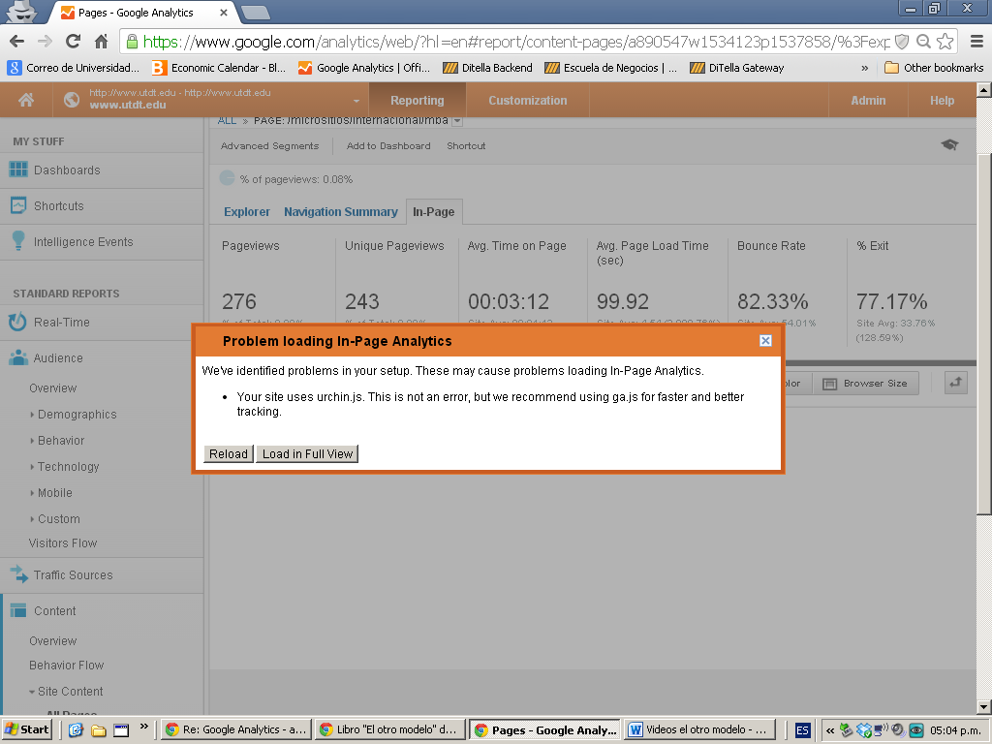This screenshot has height=744, width=992.
Task: Open the Other bookmarks folder
Action: [934, 68]
